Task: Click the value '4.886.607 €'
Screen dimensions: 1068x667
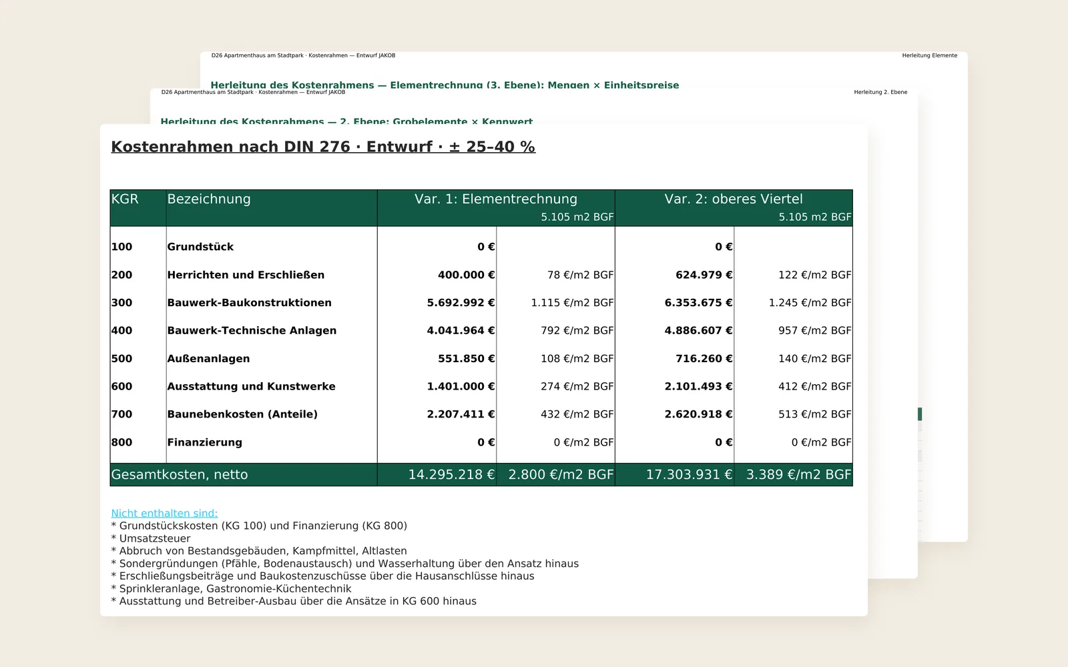Action: [698, 331]
